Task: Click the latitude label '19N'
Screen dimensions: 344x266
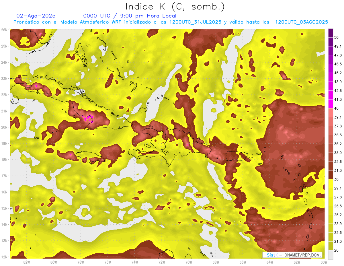Action: (4, 143)
